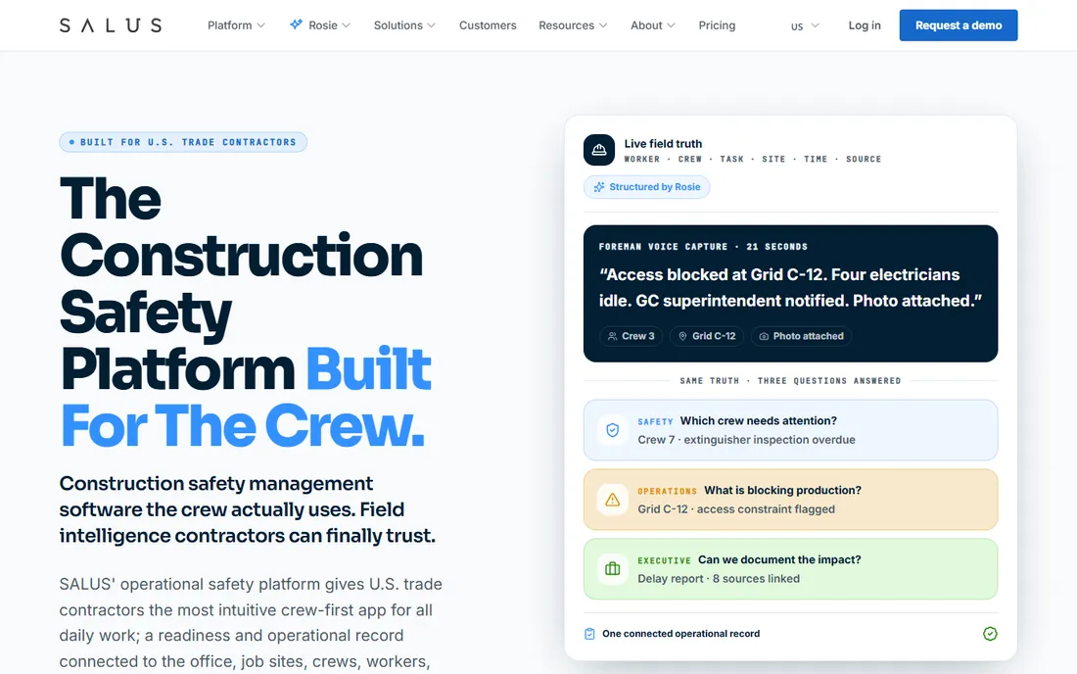Expand the About dropdown
Image resolution: width=1077 pixels, height=674 pixels.
(x=652, y=25)
